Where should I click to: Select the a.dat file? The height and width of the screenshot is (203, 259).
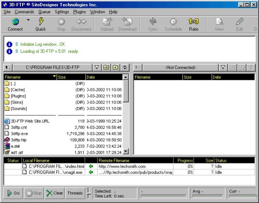coord(63,146)
